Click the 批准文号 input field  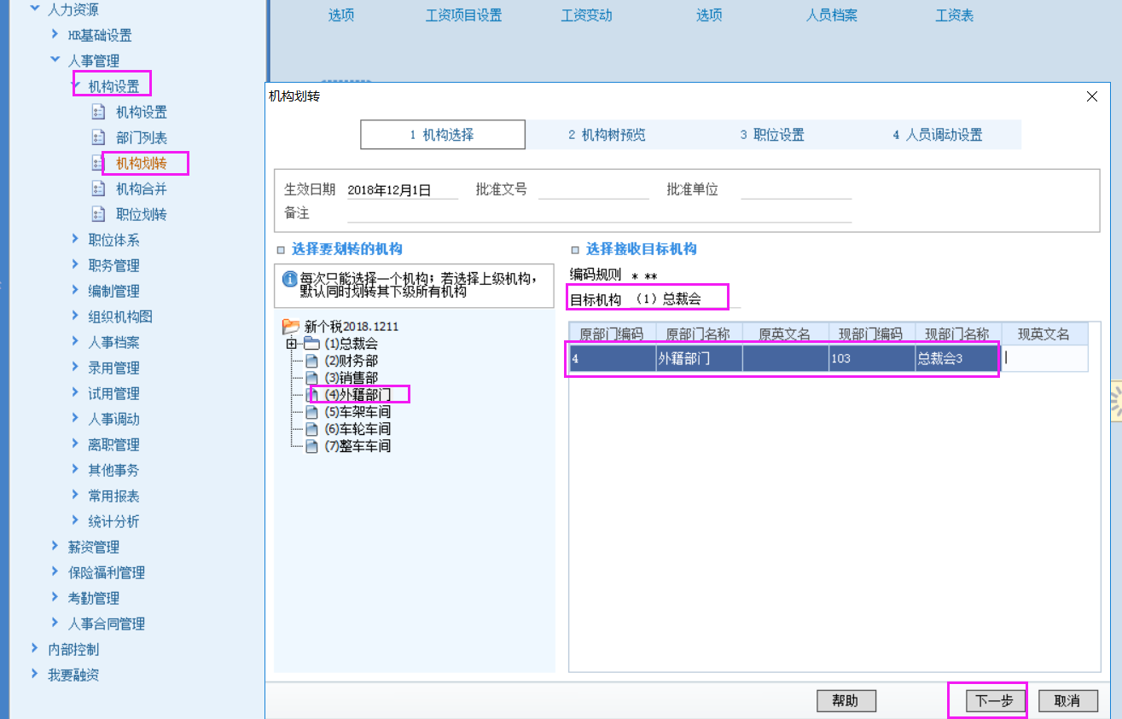click(594, 190)
